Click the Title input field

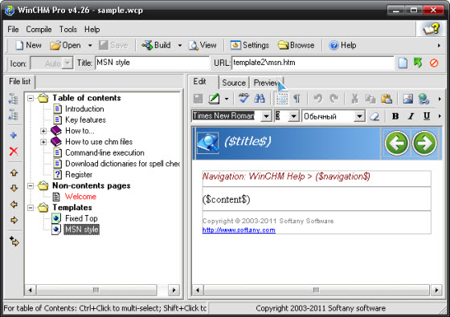pos(152,63)
